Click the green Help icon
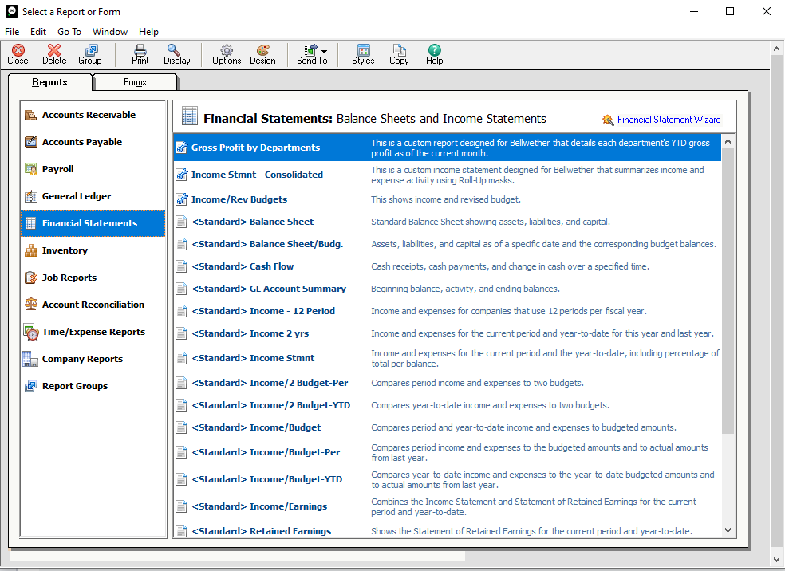The image size is (785, 571). [x=434, y=51]
